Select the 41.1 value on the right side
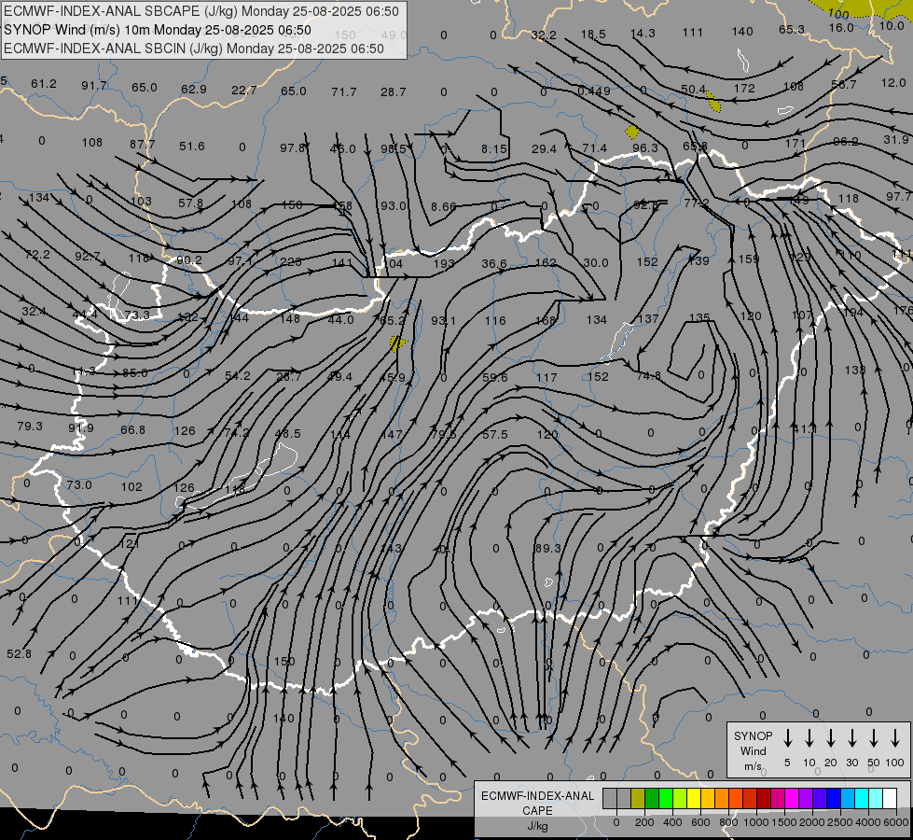 tap(804, 429)
